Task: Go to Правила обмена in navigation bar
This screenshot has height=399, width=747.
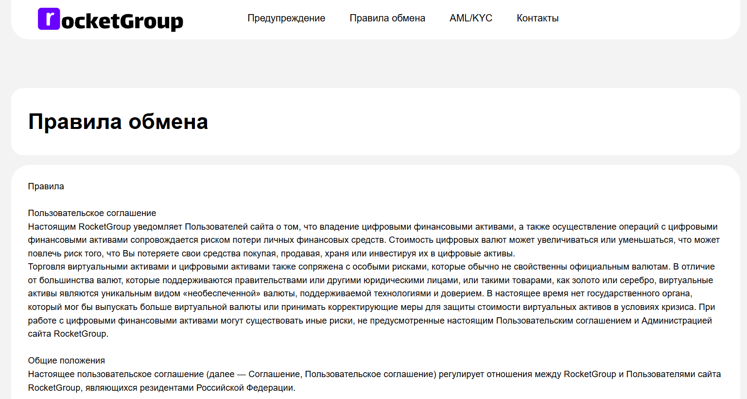Action: pos(387,18)
